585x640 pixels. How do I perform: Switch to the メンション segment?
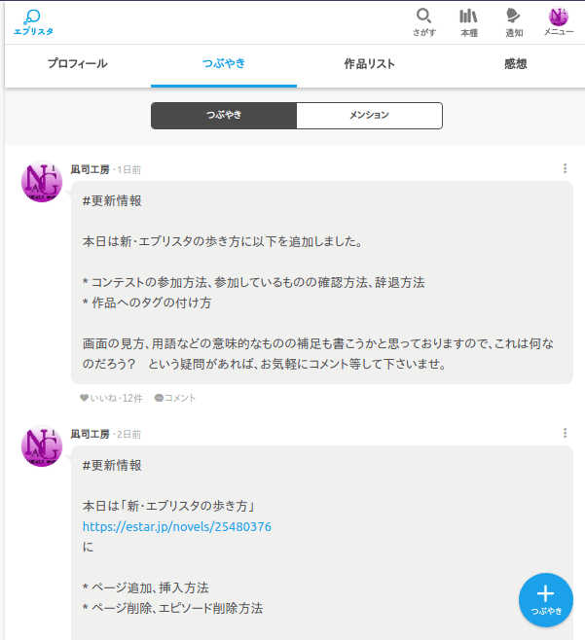click(x=369, y=116)
